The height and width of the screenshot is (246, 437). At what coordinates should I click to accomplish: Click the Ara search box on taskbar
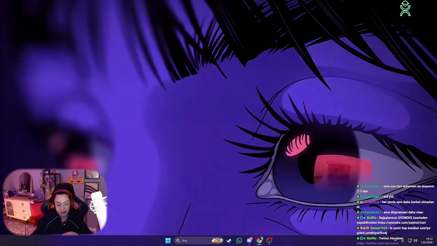tap(199, 241)
